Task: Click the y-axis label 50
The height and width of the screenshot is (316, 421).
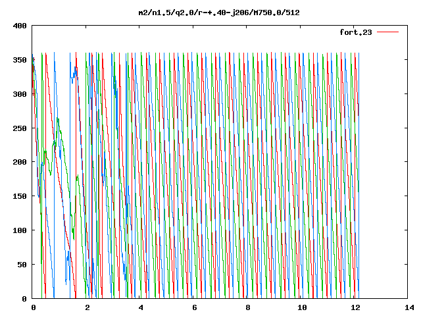Action: point(22,265)
